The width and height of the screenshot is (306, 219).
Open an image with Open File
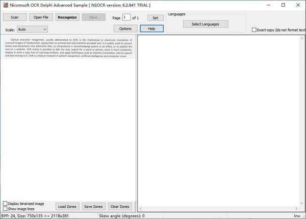(x=41, y=17)
